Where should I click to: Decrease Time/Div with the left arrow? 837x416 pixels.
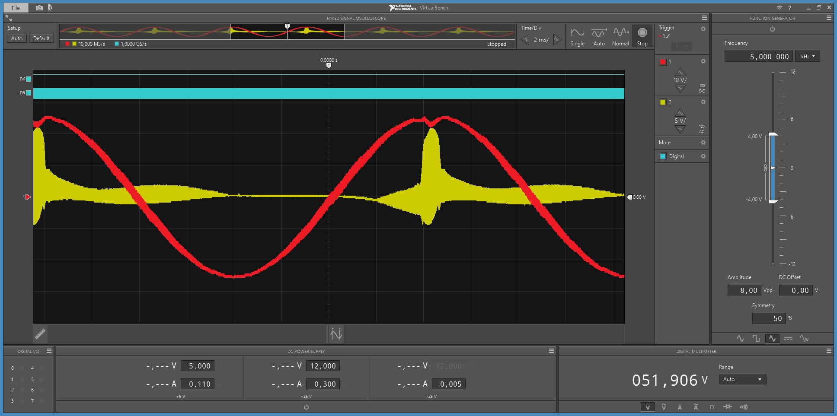coord(525,40)
